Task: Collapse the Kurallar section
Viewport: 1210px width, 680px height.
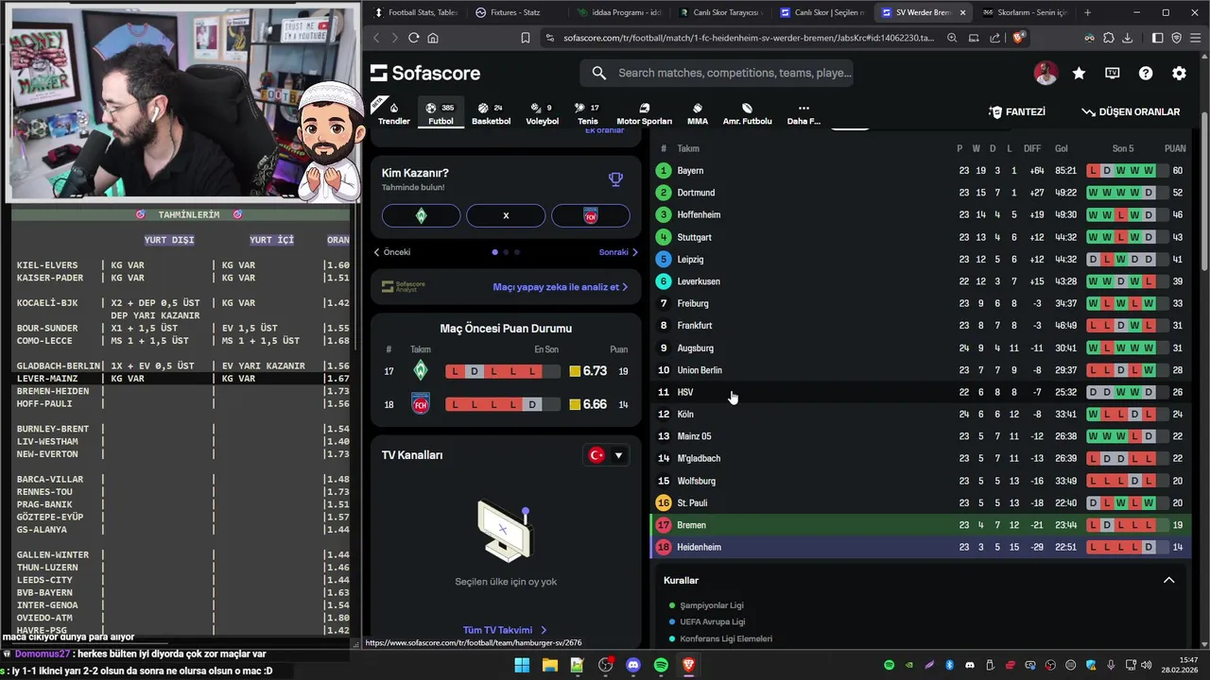Action: [x=1168, y=580]
